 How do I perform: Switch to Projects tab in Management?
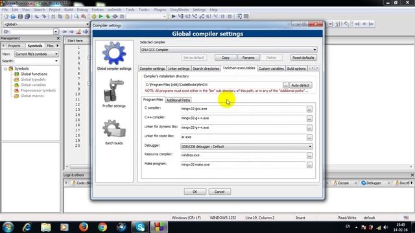coord(14,46)
